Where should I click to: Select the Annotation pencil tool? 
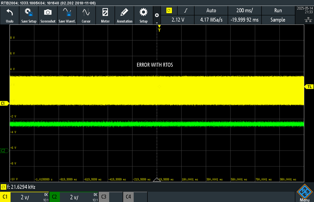(124, 15)
